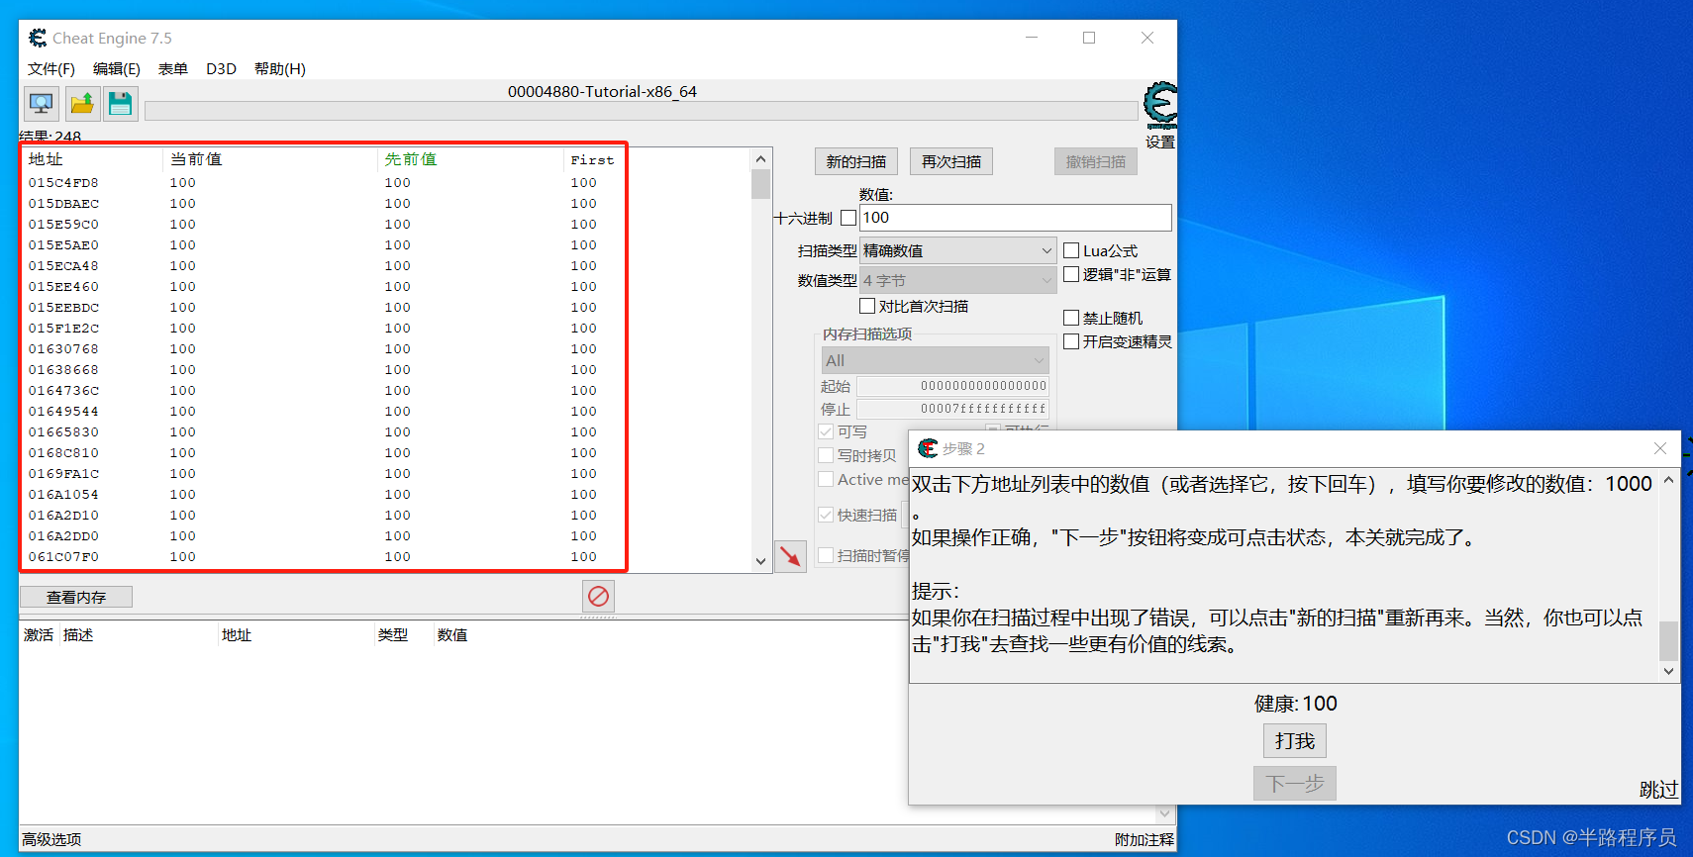
Task: Click the Next Scan button
Action: pyautogui.click(x=951, y=161)
